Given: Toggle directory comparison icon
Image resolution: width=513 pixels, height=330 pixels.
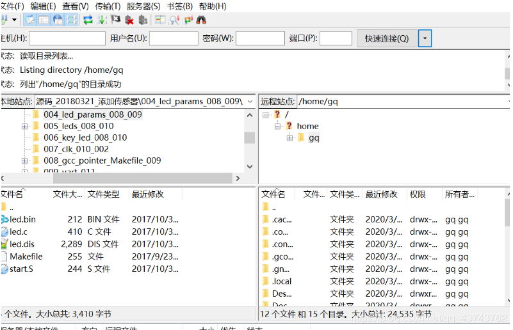Looking at the screenshot, I should [174, 20].
